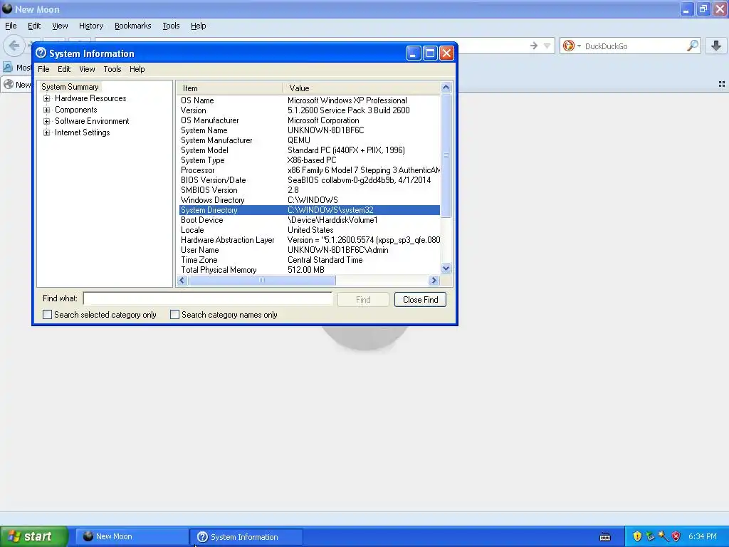The width and height of the screenshot is (729, 547).
Task: Click the red shield tray icon
Action: pyautogui.click(x=676, y=536)
